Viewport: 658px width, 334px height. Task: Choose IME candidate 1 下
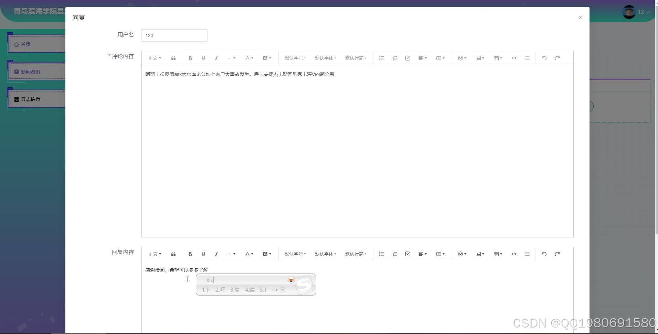[206, 290]
